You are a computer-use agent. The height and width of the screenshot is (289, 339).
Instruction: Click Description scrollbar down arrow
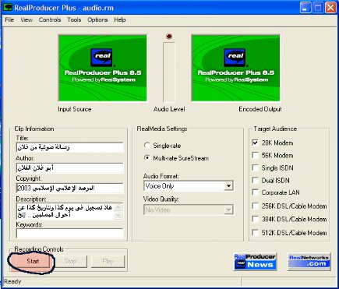click(118, 215)
